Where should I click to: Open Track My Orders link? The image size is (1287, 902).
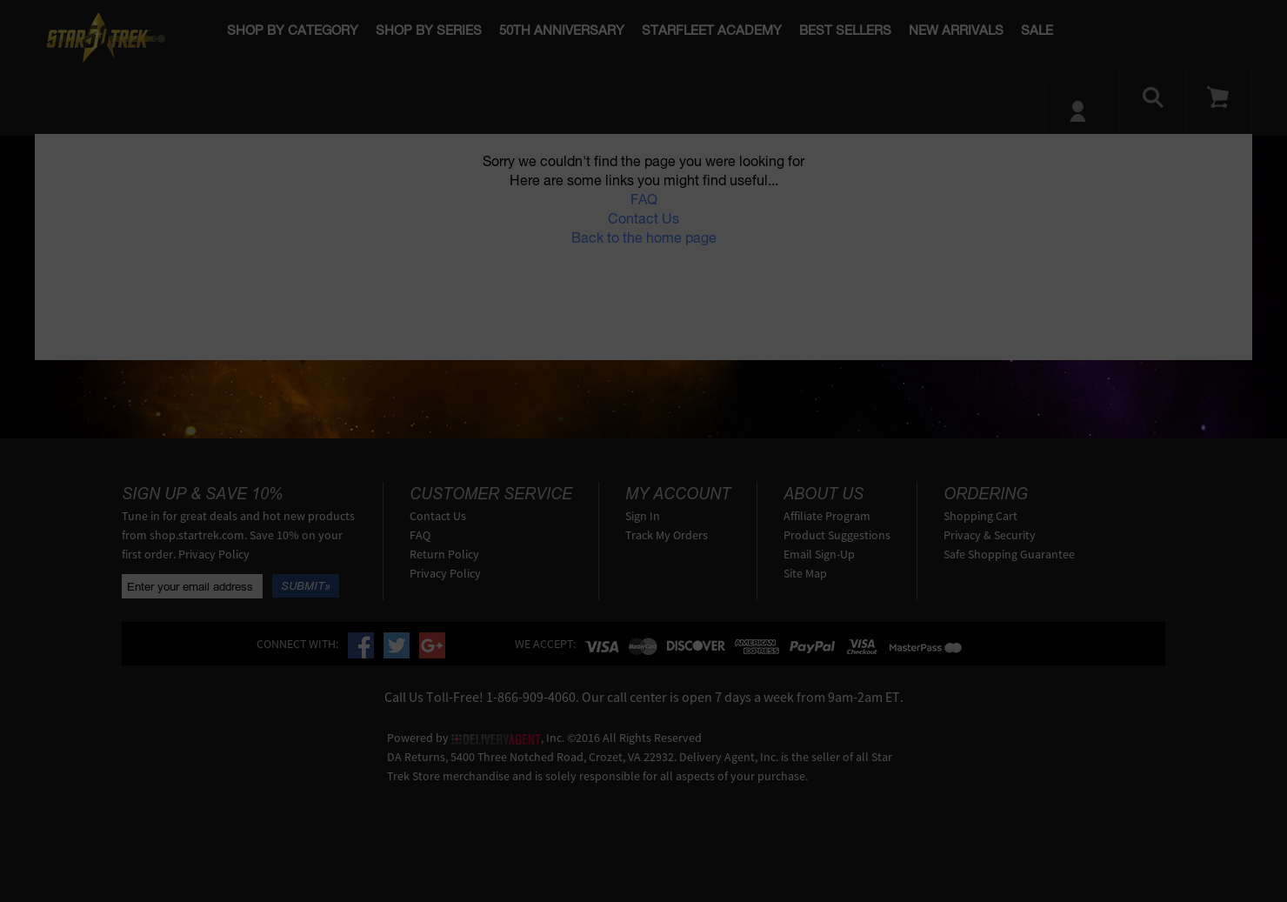[666, 535]
